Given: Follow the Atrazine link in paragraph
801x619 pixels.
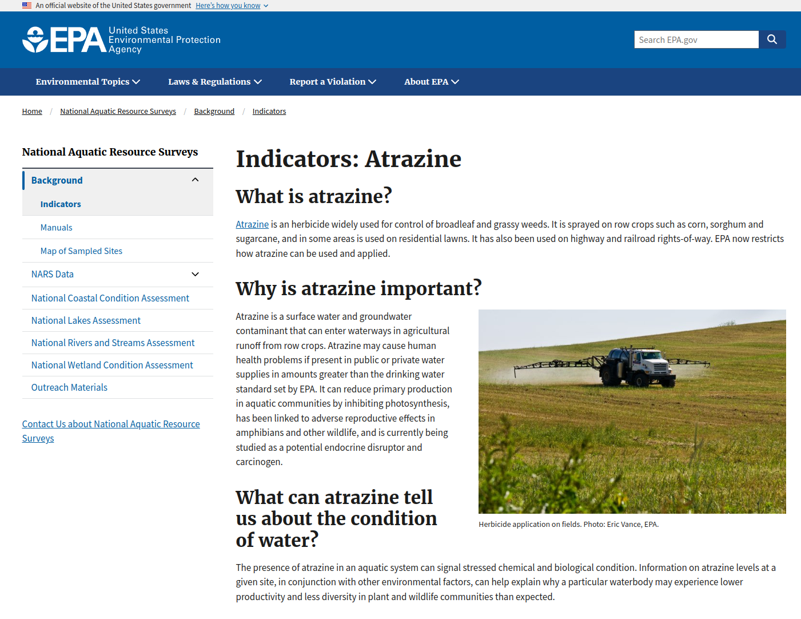Looking at the screenshot, I should (252, 225).
